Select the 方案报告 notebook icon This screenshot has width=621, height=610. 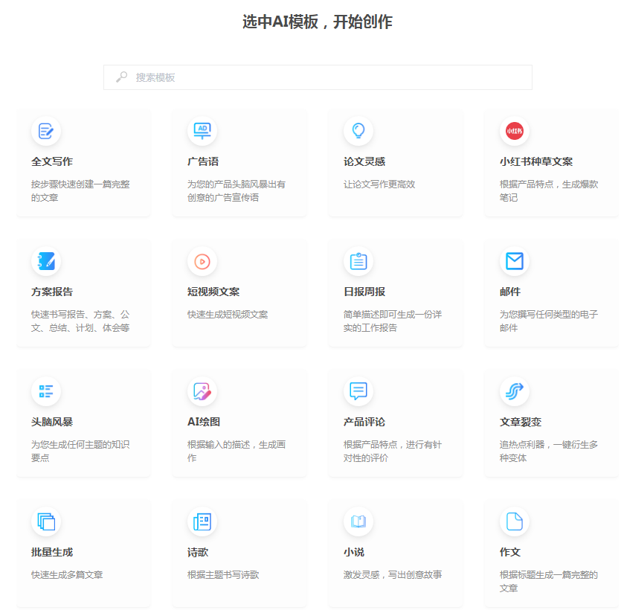coord(47,261)
